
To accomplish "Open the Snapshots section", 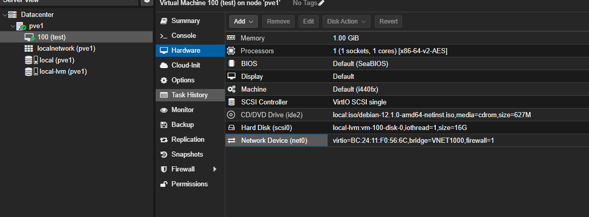I will (187, 154).
